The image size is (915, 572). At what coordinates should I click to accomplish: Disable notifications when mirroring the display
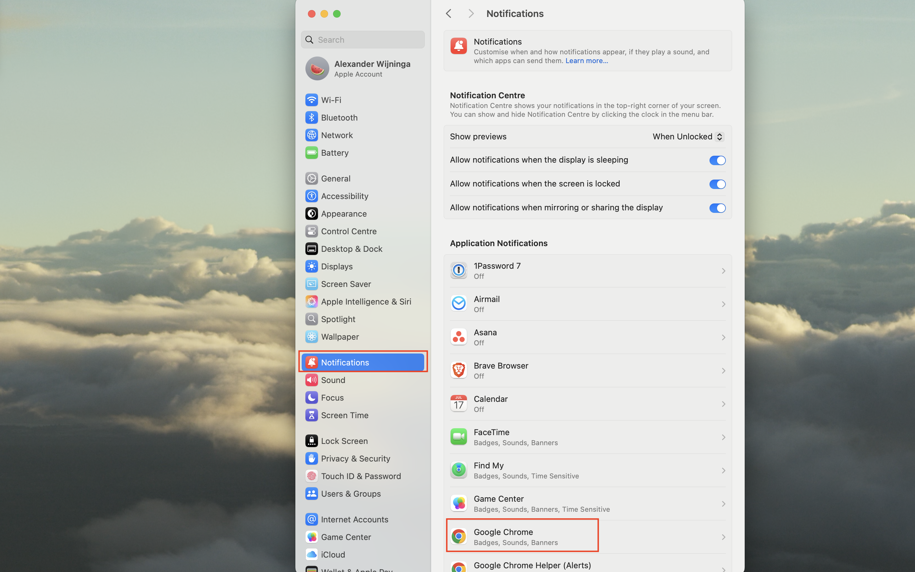click(717, 208)
